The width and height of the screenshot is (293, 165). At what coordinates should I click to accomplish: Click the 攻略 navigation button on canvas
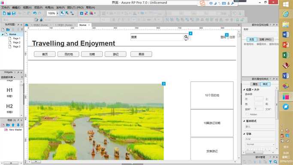92,54
